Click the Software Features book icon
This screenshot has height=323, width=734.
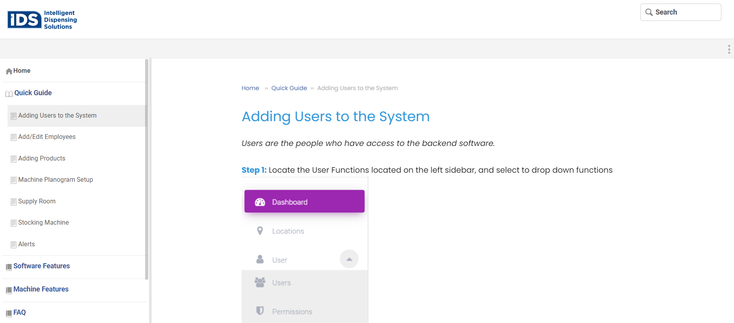coord(9,267)
